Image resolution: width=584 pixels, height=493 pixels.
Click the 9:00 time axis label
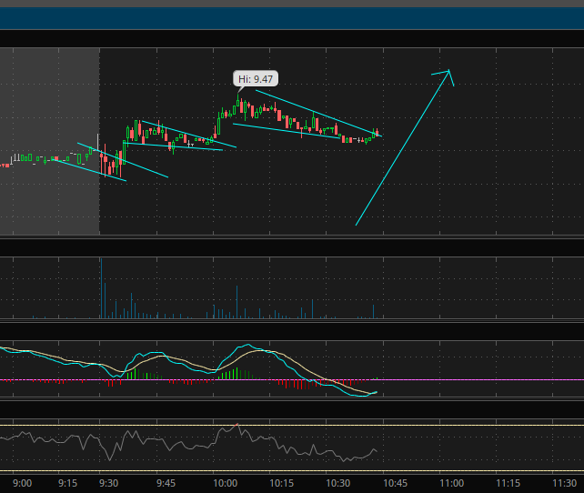point(23,483)
